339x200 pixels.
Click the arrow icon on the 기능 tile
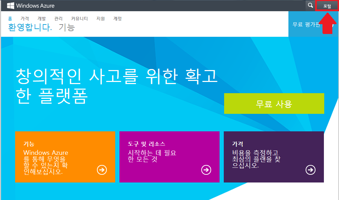(102, 170)
